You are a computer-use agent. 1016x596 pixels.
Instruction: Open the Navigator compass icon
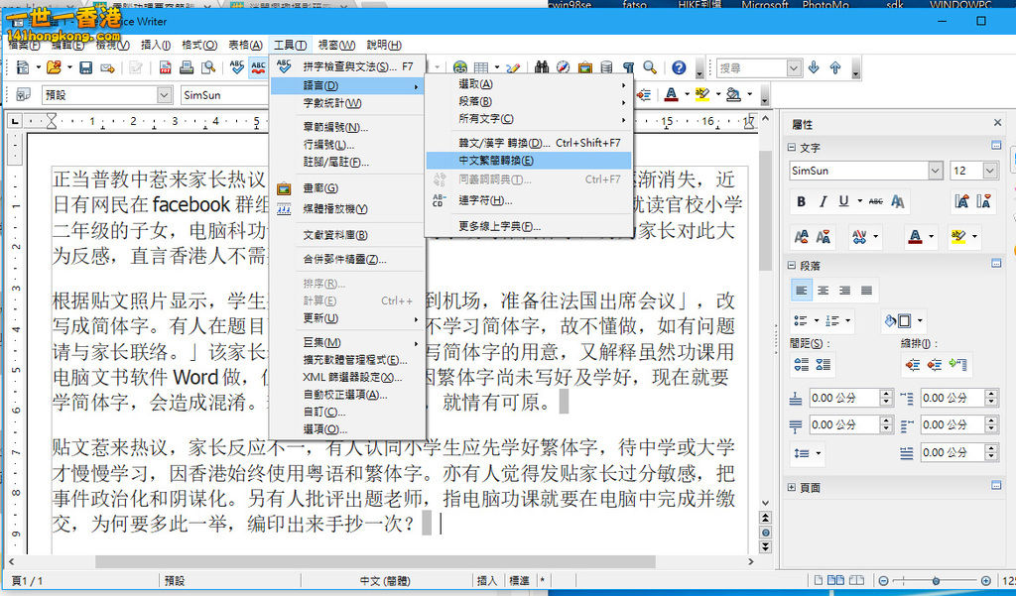[564, 67]
